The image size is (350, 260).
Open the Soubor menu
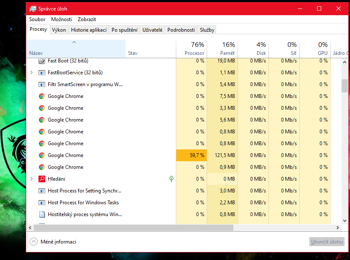tap(37, 19)
